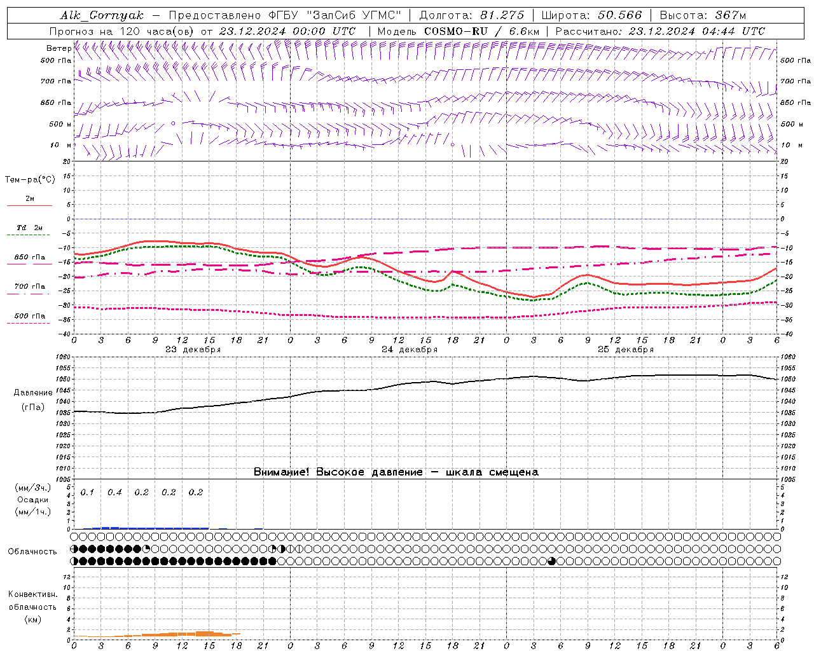Click the 850 гПа temperature legend entry
The image size is (814, 651).
pos(29,258)
